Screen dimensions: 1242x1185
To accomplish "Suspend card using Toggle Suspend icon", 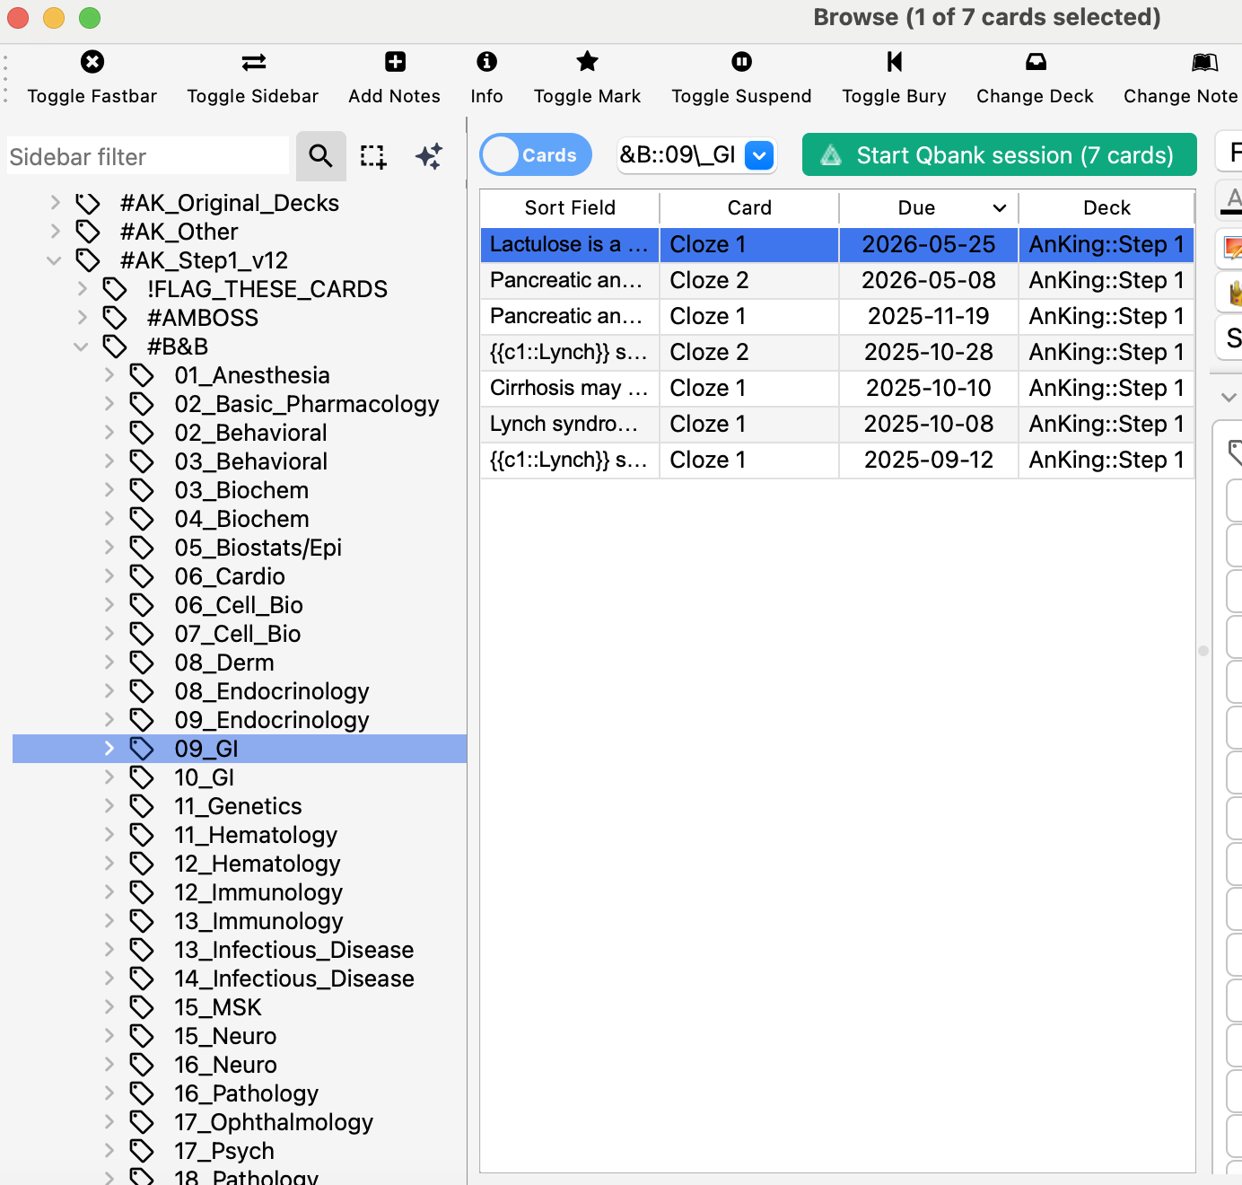I will point(741,62).
